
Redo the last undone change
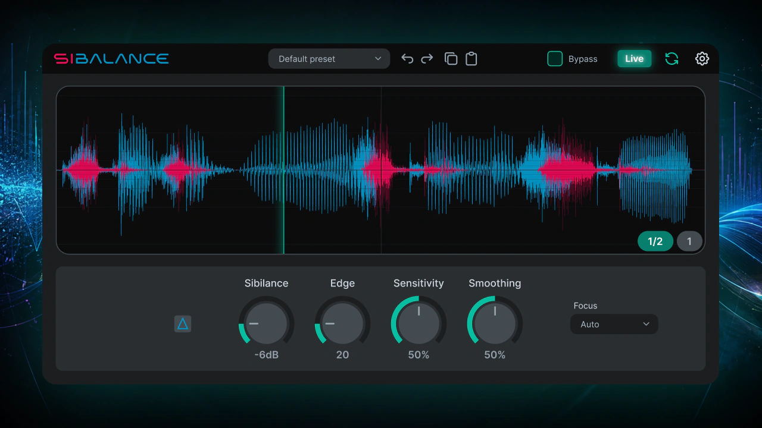(x=427, y=59)
